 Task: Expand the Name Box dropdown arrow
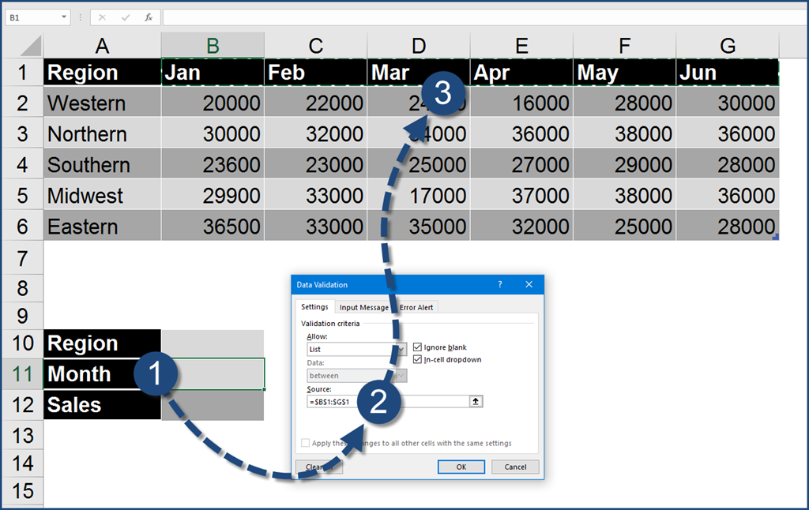(x=63, y=17)
